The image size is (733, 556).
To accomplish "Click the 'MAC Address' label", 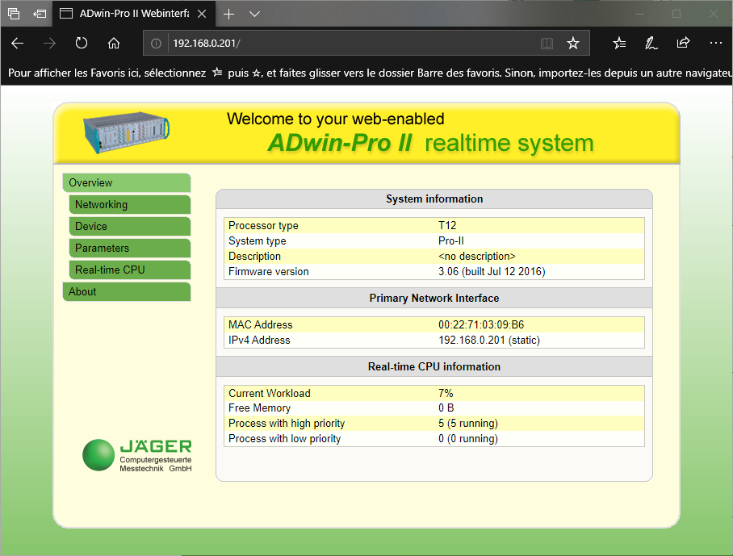I will tap(261, 324).
